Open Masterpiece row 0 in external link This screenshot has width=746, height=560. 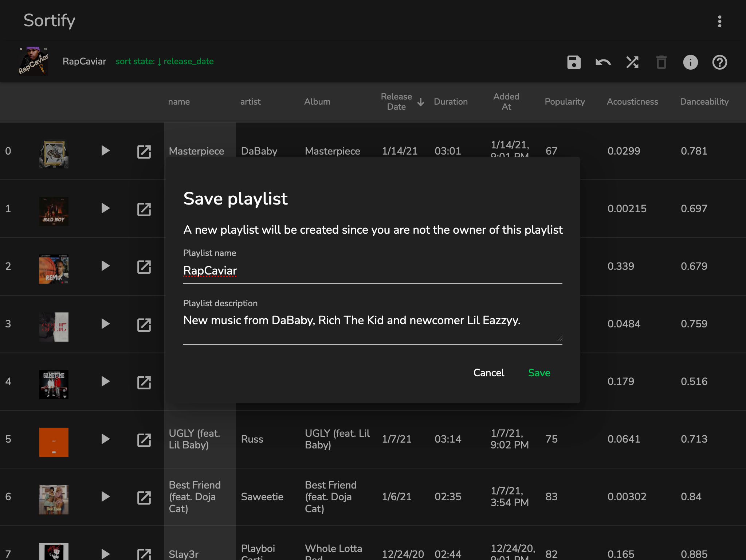pos(144,151)
